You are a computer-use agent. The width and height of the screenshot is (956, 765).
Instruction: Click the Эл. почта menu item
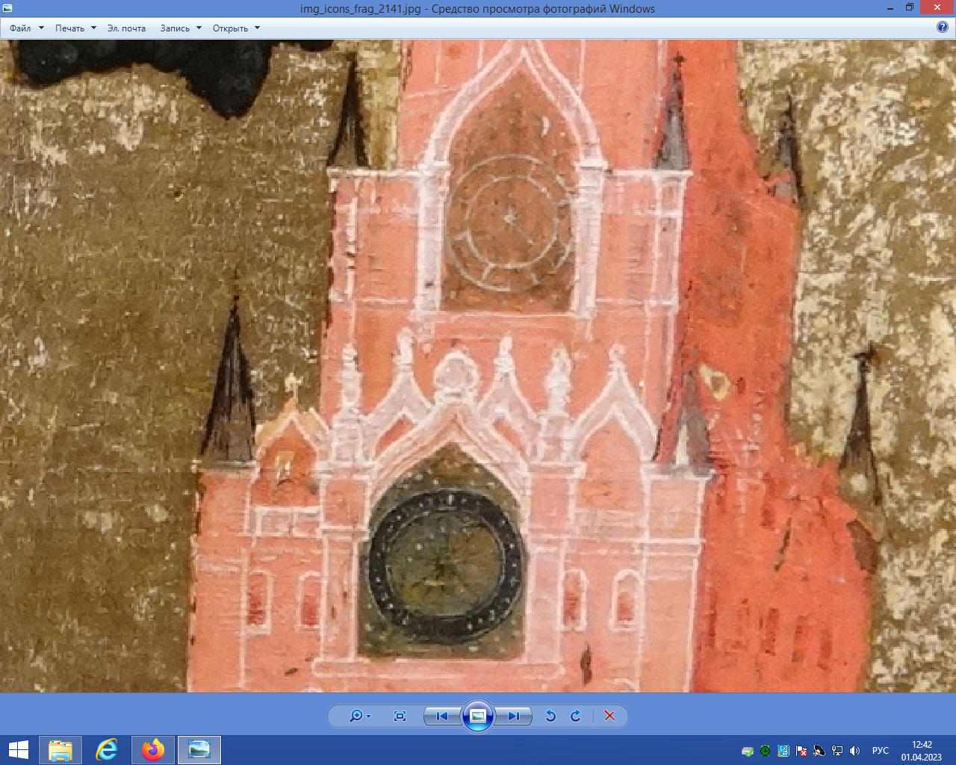click(x=126, y=28)
